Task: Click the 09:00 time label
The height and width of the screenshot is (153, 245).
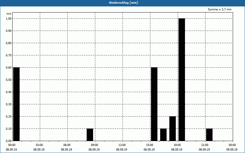Action: [94, 145]
